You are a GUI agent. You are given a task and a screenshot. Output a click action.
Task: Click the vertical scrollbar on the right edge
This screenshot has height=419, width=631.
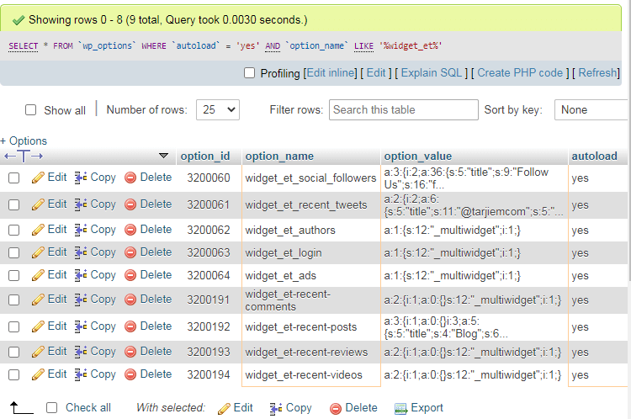(x=628, y=141)
